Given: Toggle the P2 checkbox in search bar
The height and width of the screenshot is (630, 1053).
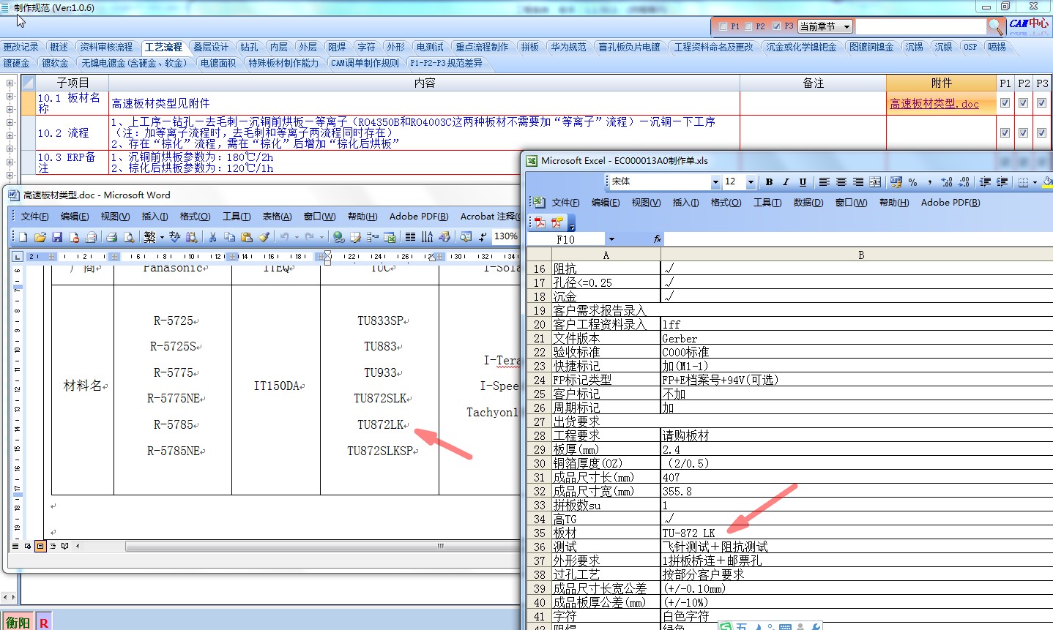Looking at the screenshot, I should (748, 26).
